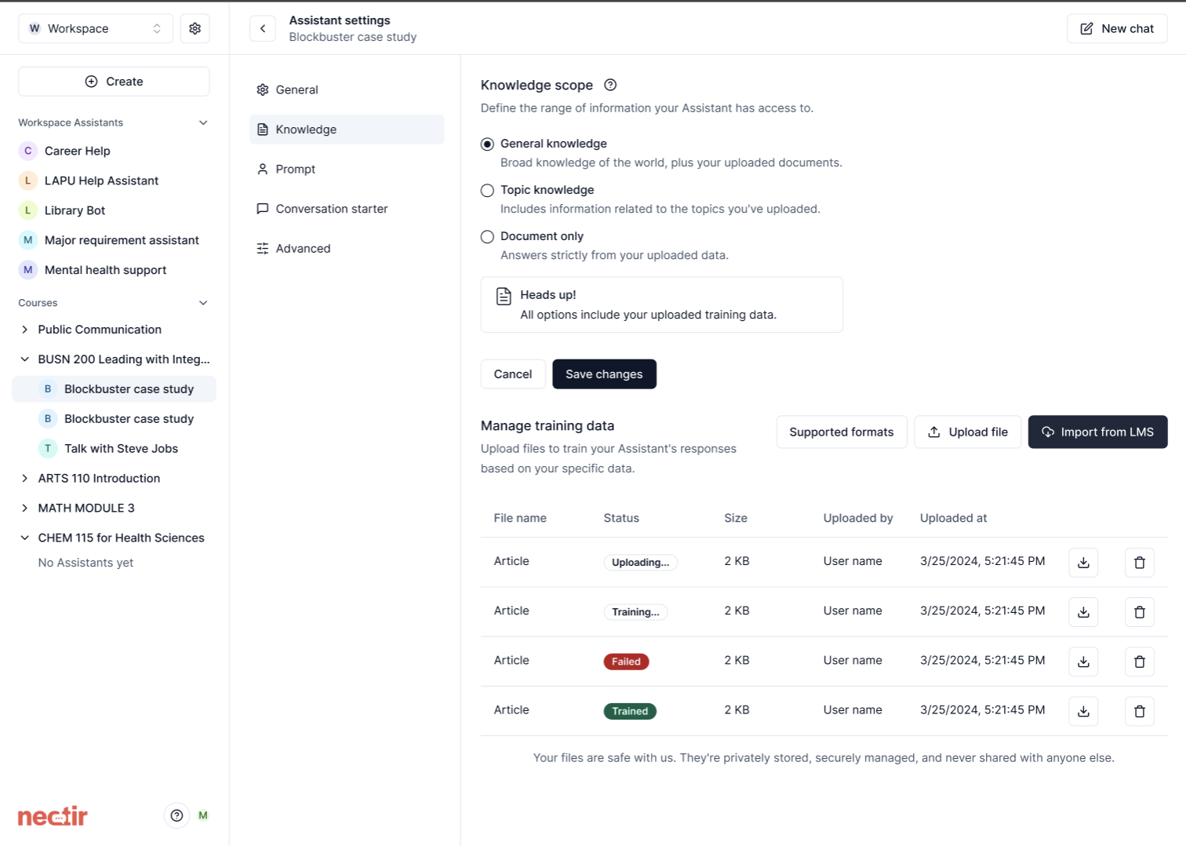Open workspace settings gear icon

coord(195,28)
